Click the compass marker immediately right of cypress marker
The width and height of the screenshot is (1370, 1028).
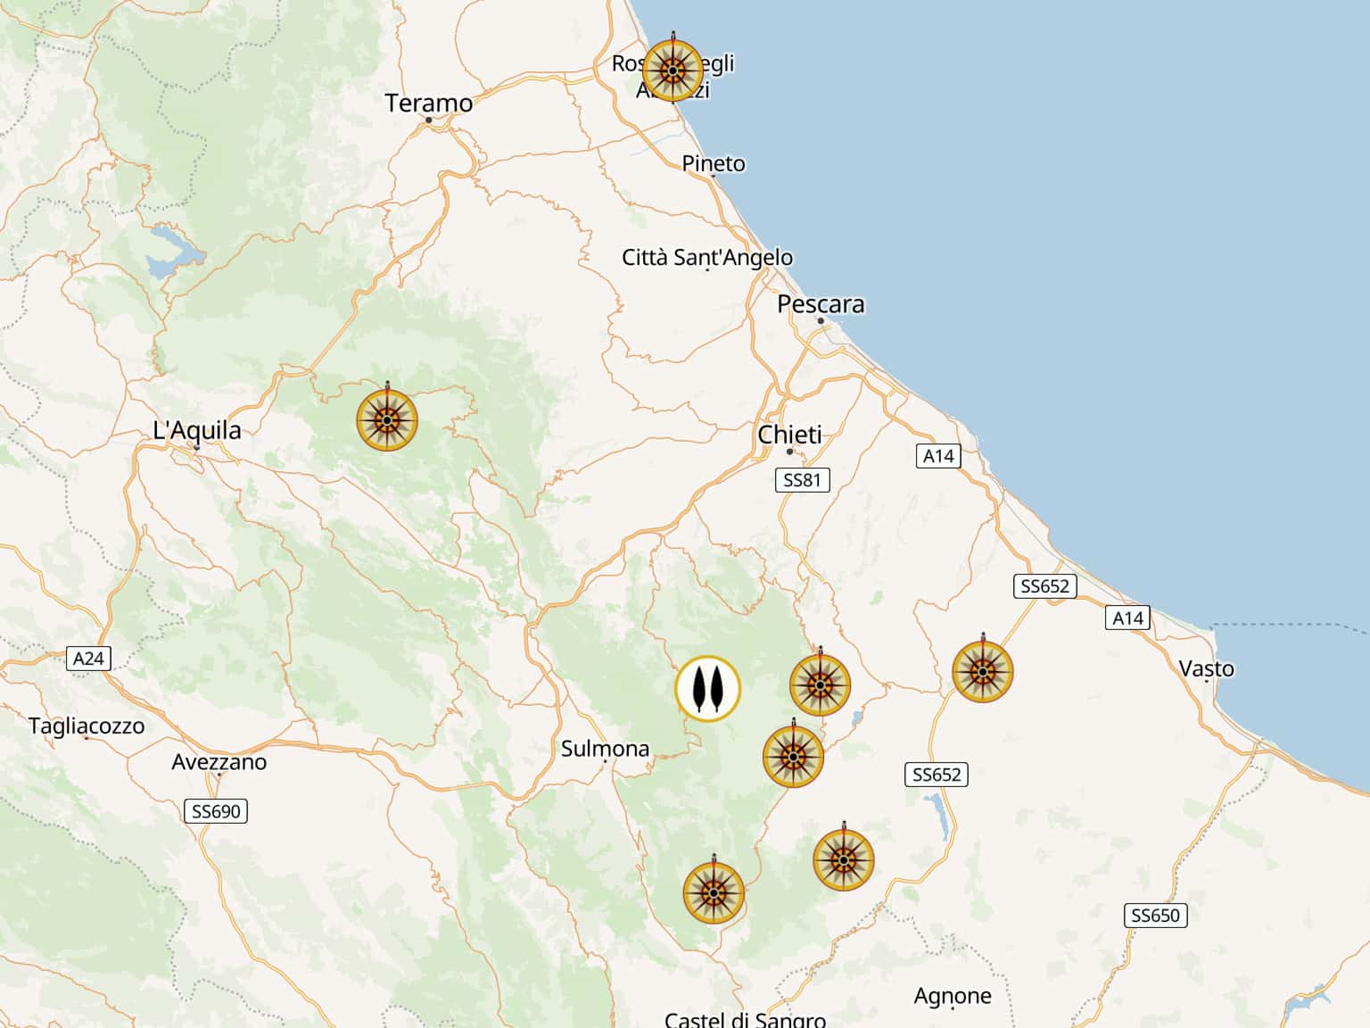(820, 684)
